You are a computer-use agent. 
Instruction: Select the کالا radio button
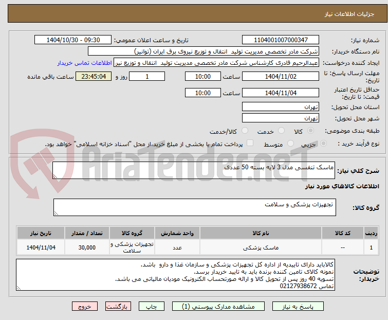(310, 131)
